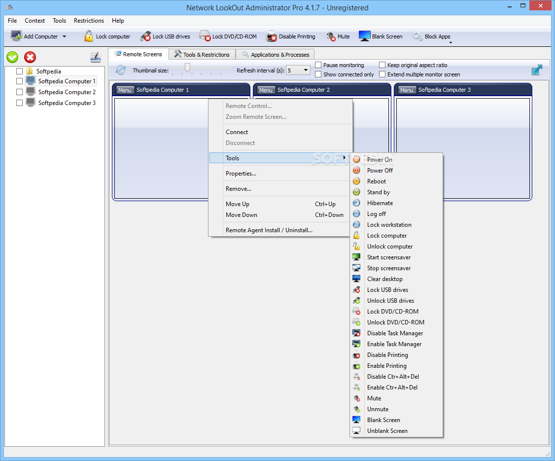
Task: Open the Tools submenu entry in context menu
Action: click(x=280, y=158)
